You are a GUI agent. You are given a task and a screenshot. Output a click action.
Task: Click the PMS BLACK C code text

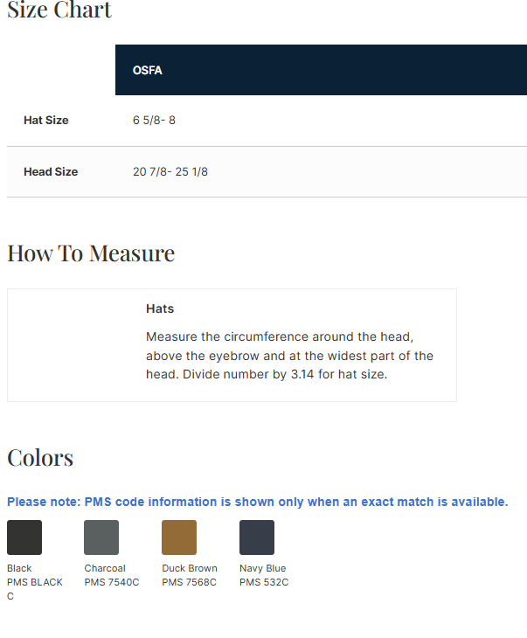(35, 588)
